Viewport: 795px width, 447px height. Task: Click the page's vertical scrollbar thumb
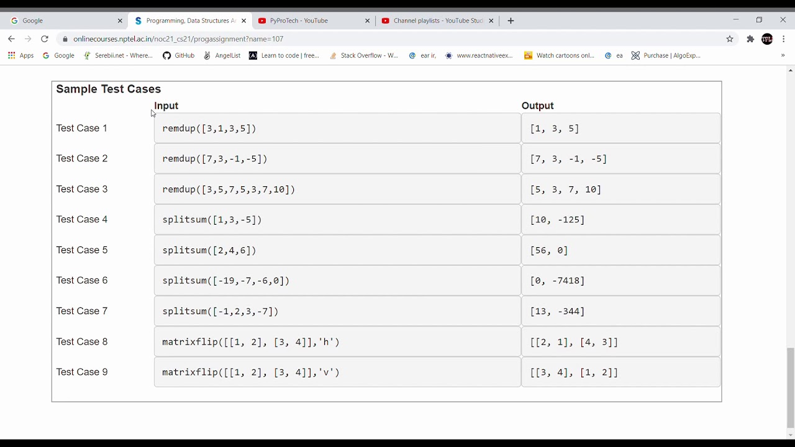tap(790, 387)
